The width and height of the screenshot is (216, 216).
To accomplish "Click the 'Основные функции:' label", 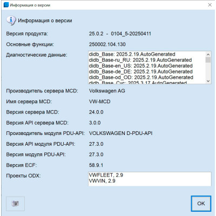I will pos(30,44).
